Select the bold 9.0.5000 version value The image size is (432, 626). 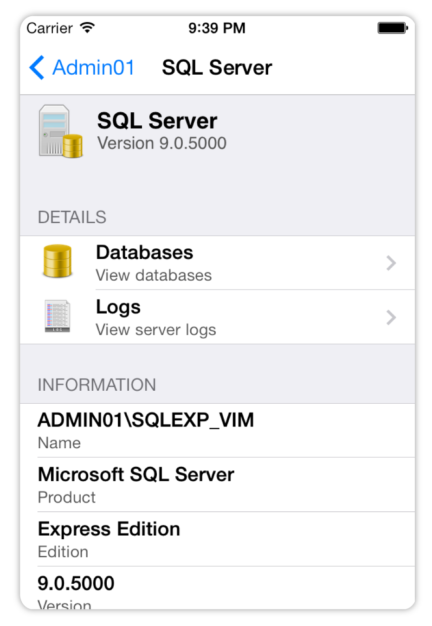(x=76, y=583)
